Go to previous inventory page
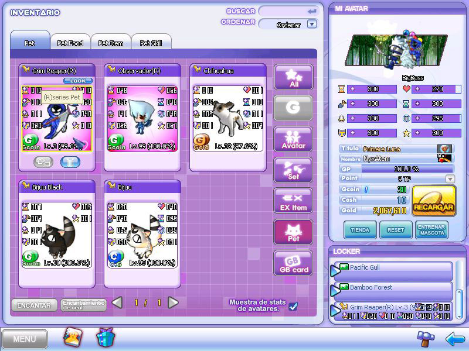This screenshot has height=351, width=469. coord(117,303)
